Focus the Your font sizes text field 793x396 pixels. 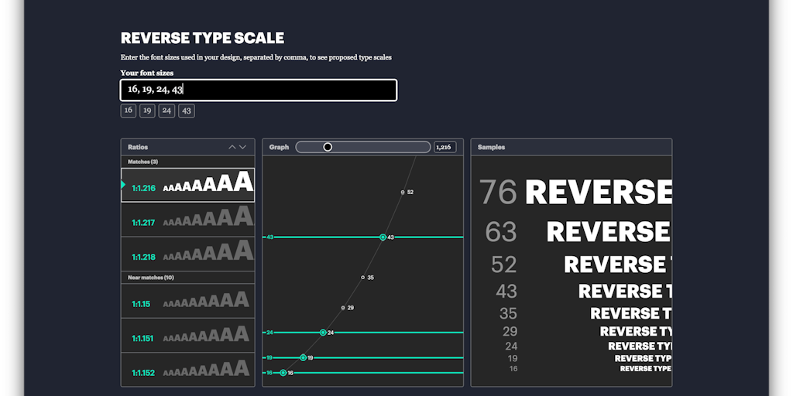pos(259,90)
